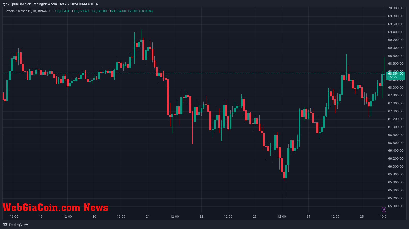Click the 67,600.00 price axis label
This screenshot has width=409, height=229.
396,103
